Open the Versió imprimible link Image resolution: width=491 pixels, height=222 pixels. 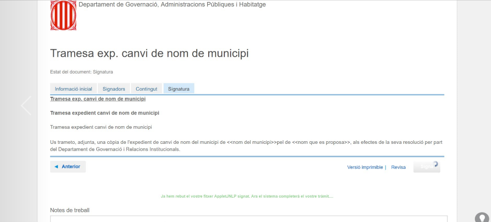coord(365,167)
